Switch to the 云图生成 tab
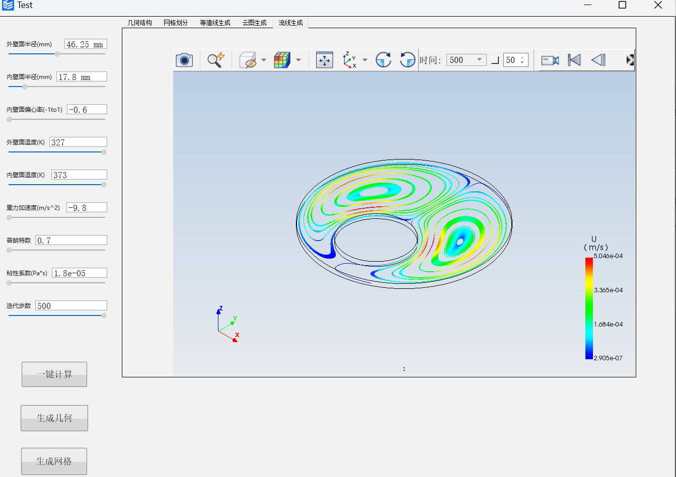This screenshot has width=676, height=477. pyautogui.click(x=255, y=23)
